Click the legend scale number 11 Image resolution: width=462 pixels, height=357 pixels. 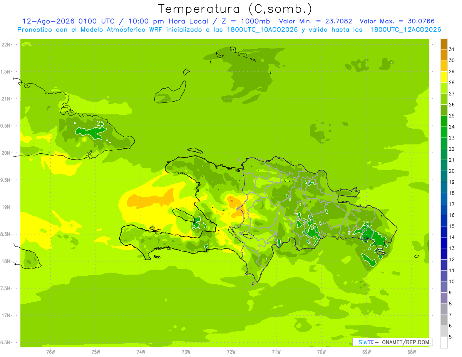452,270
